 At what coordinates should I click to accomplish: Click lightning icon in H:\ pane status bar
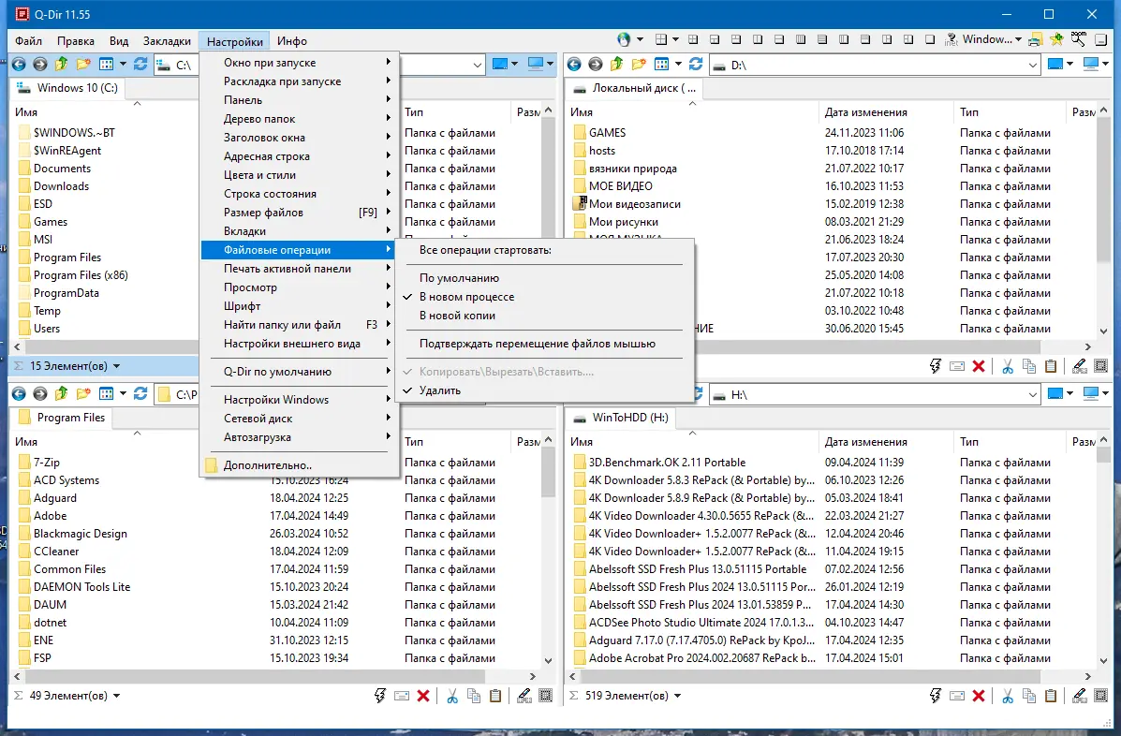click(936, 696)
